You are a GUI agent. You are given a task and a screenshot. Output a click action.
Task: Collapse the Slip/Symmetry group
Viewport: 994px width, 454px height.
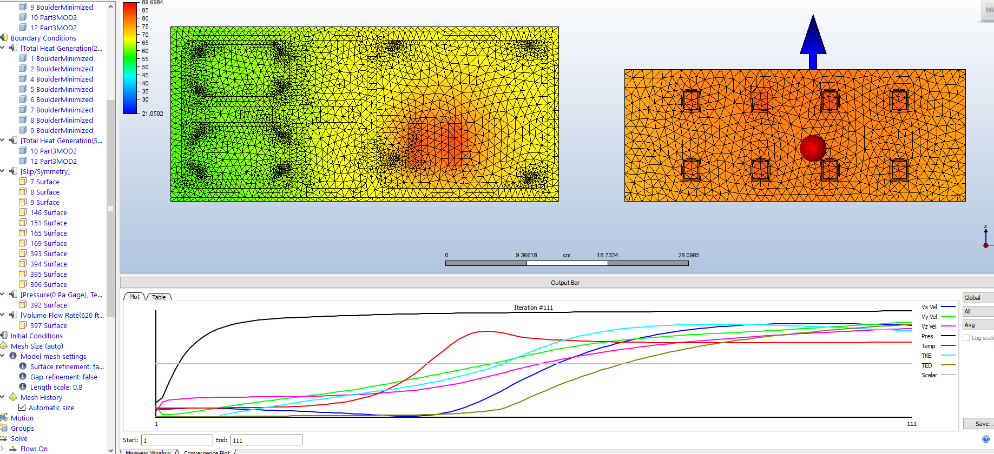coord(3,171)
